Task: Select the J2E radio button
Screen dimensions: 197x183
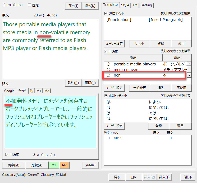Action: coord(4,5)
